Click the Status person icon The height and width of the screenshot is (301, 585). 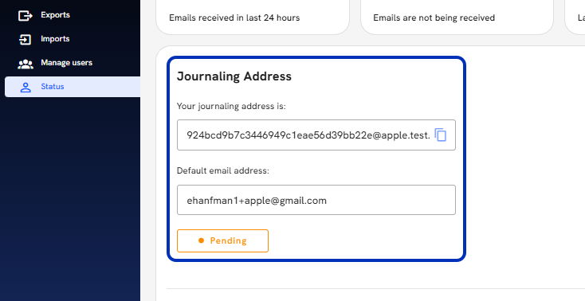(26, 88)
